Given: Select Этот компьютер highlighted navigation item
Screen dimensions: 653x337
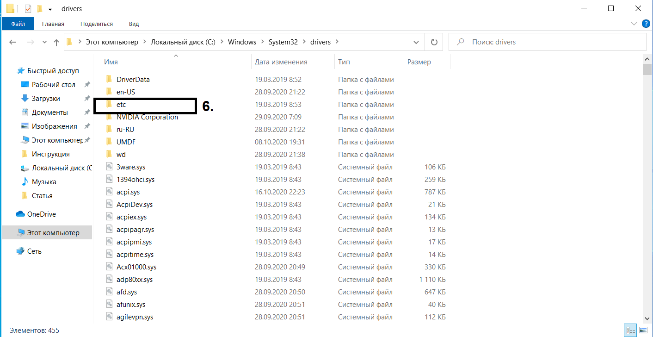Looking at the screenshot, I should pos(47,233).
